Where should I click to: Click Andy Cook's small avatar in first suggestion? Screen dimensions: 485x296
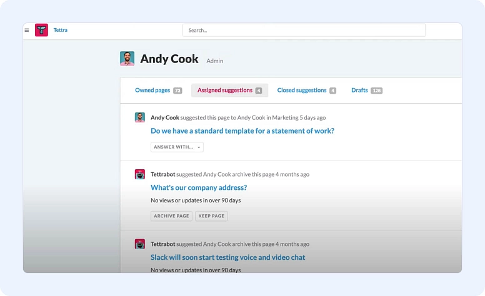(140, 117)
